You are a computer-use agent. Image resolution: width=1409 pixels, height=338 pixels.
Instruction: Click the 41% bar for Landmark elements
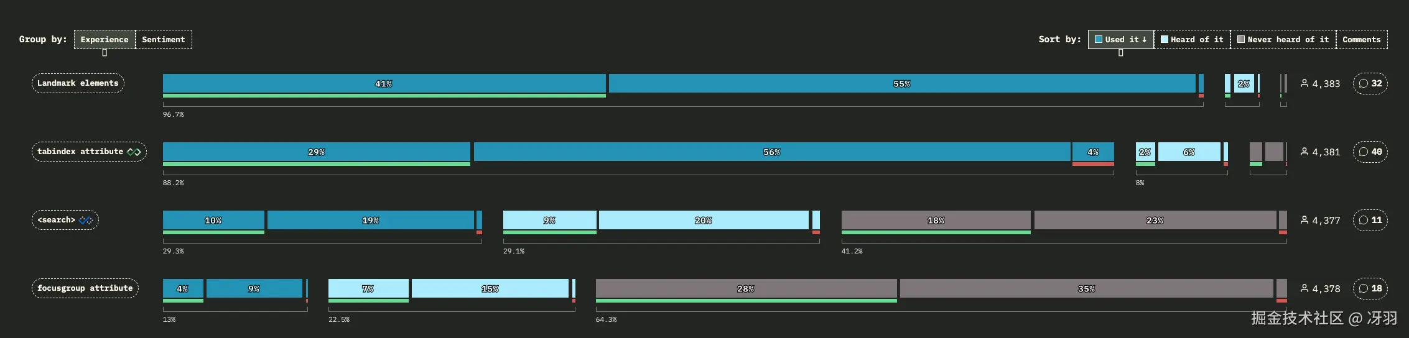[384, 83]
